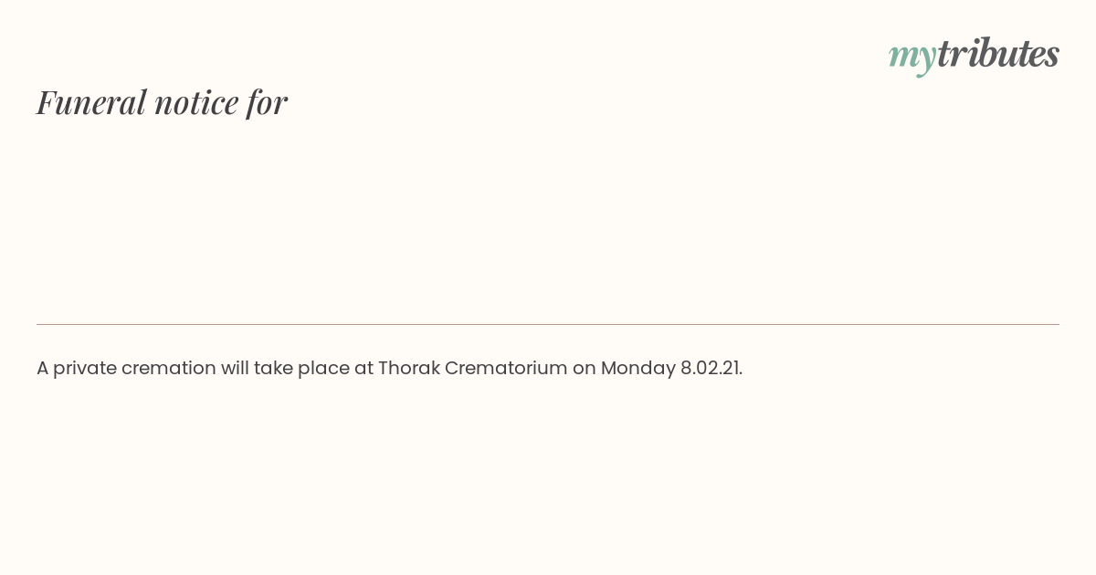Click the date "8.02.21"
Image resolution: width=1096 pixels, height=575 pixels.
coord(711,368)
